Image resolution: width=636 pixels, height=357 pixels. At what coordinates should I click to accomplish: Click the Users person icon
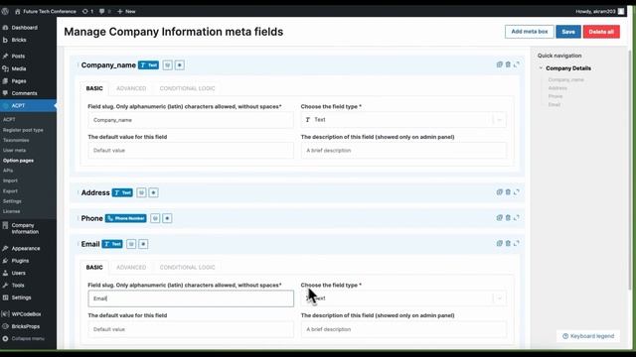coord(5,273)
